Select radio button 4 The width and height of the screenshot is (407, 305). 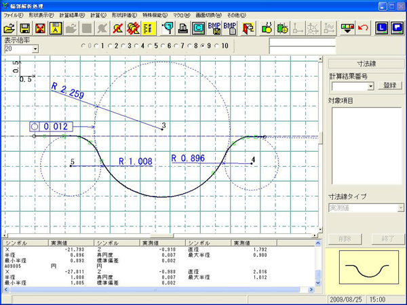[136, 46]
